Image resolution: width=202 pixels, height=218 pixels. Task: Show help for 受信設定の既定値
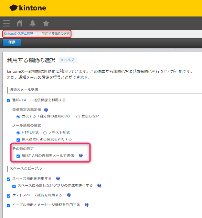(x=46, y=110)
